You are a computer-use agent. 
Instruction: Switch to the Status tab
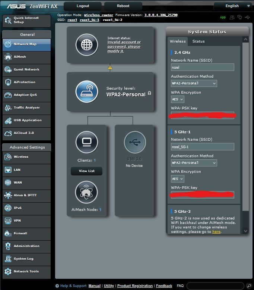(199, 41)
